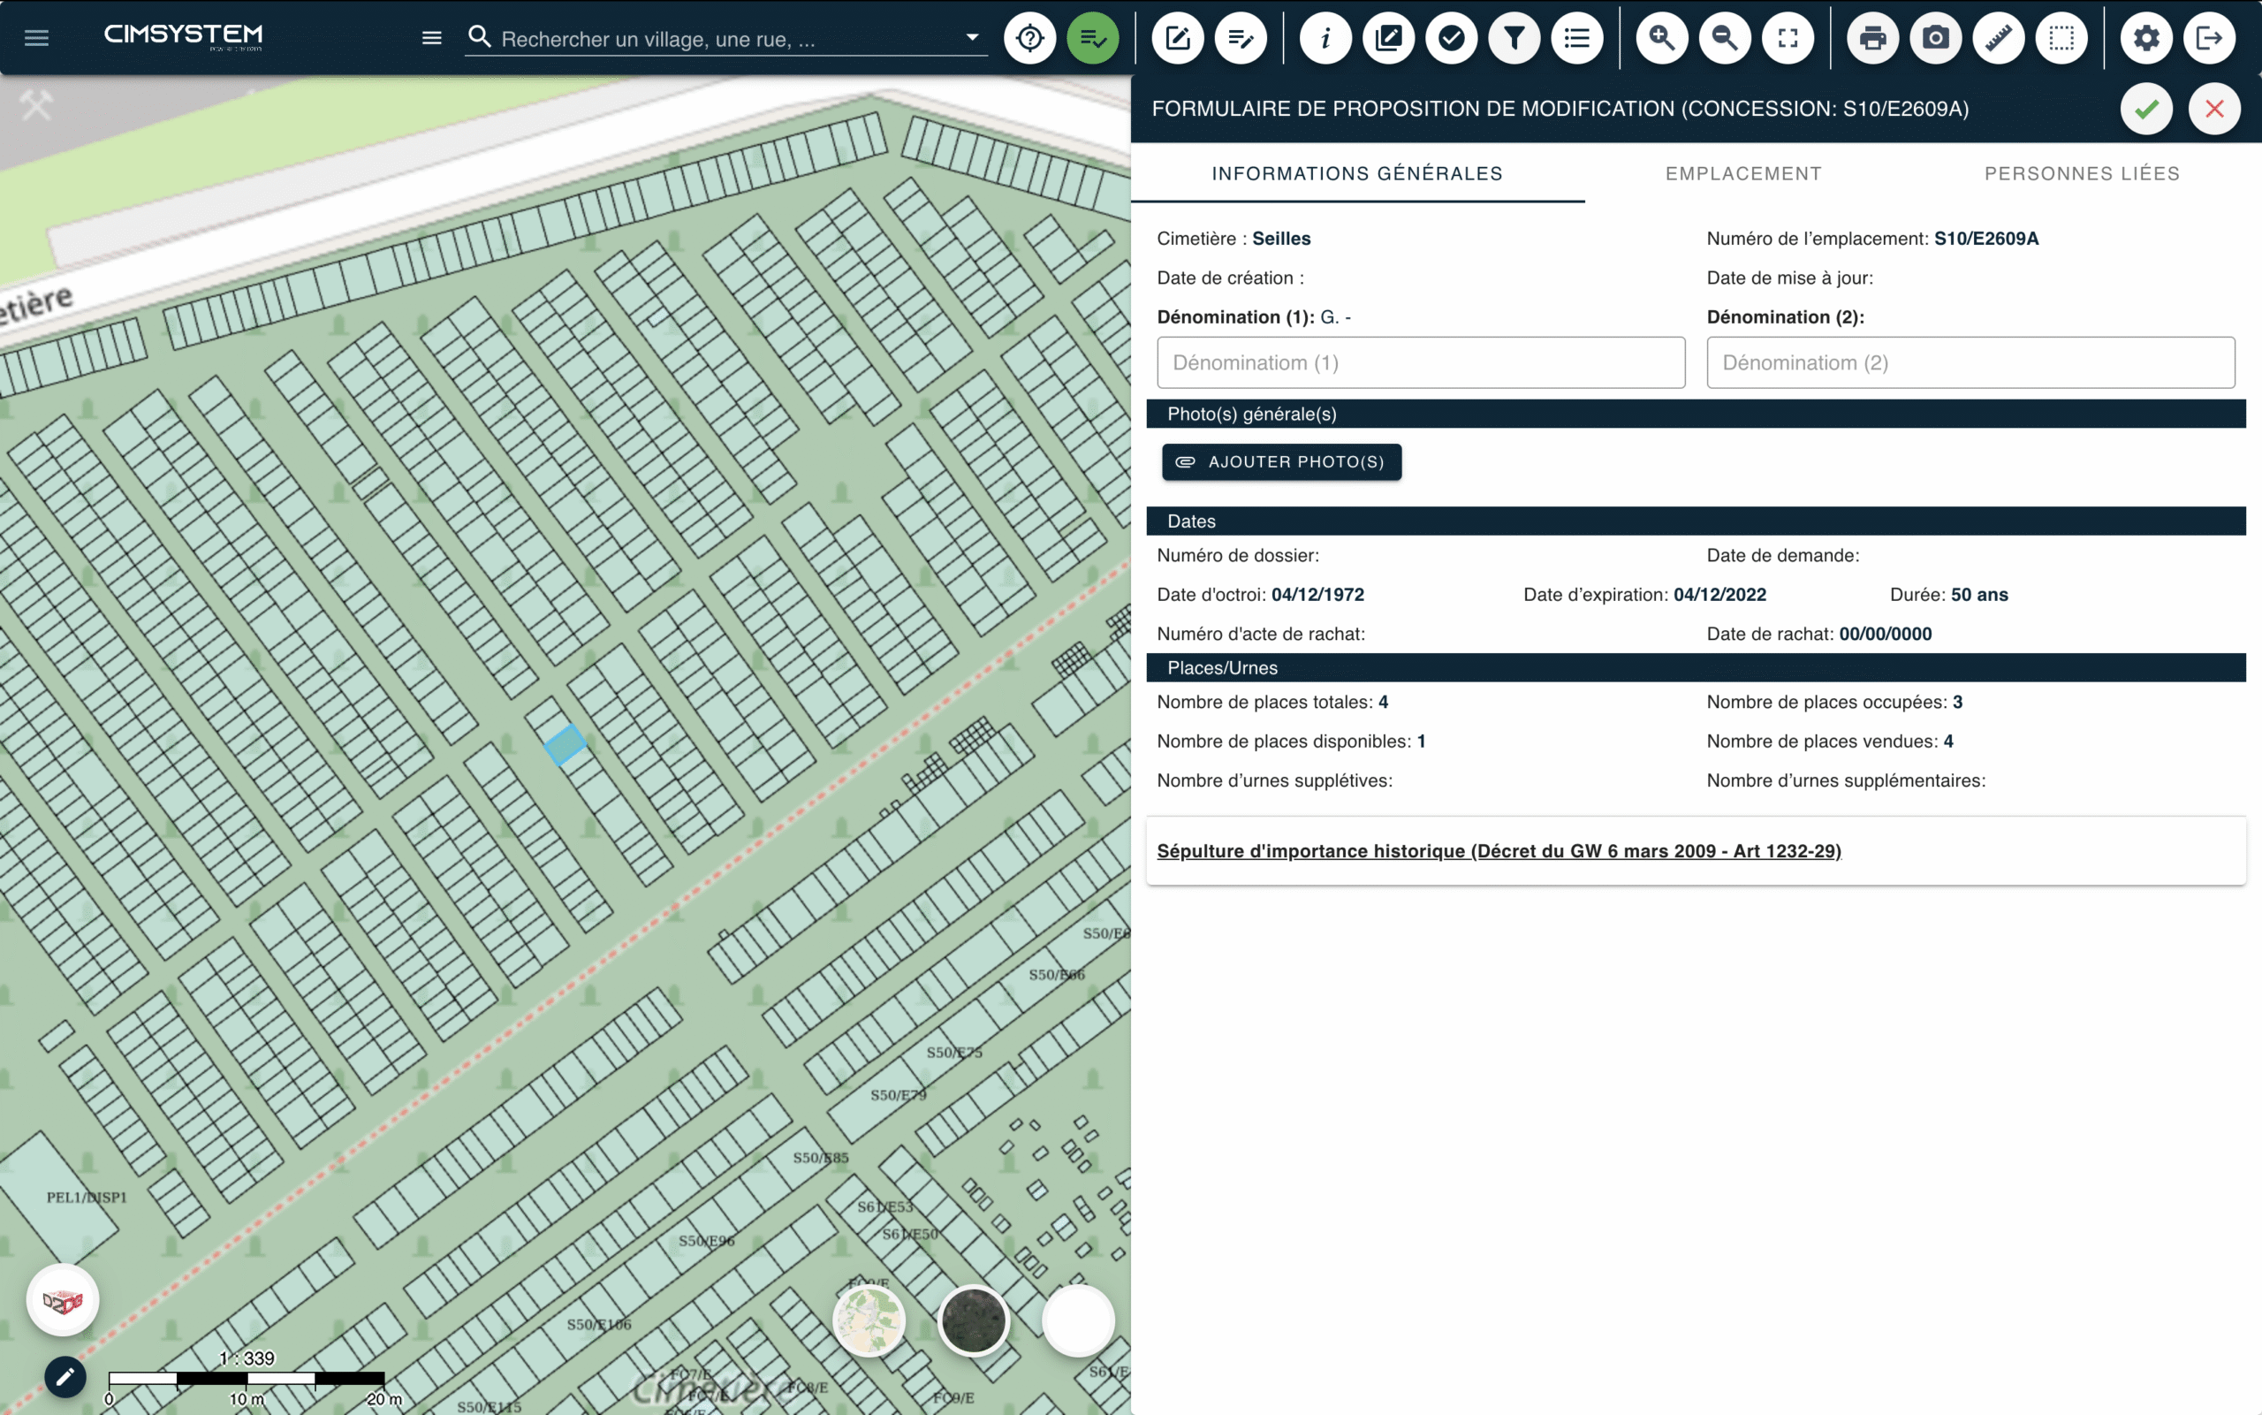The height and width of the screenshot is (1415, 2262).
Task: Click the geolocation target icon
Action: pyautogui.click(x=1030, y=38)
